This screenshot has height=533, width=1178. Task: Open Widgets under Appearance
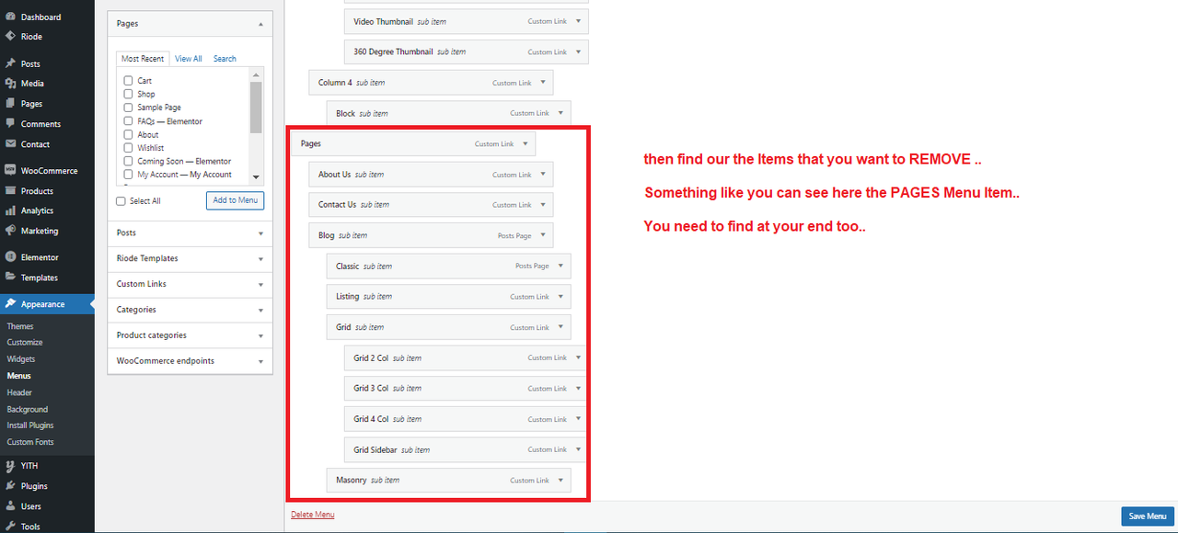(x=21, y=359)
